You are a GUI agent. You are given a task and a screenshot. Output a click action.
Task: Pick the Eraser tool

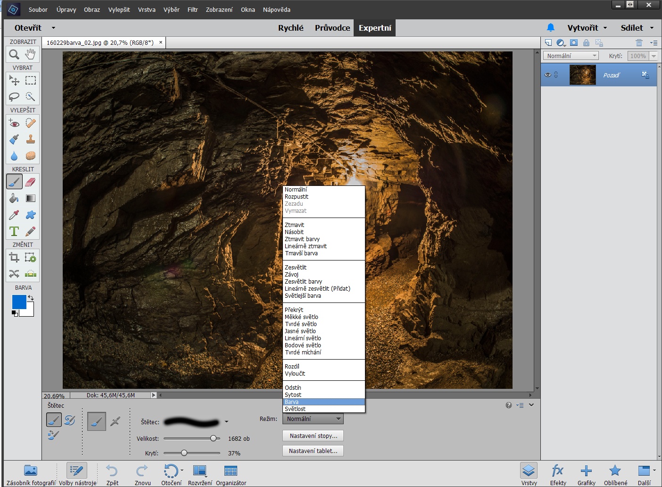point(31,182)
